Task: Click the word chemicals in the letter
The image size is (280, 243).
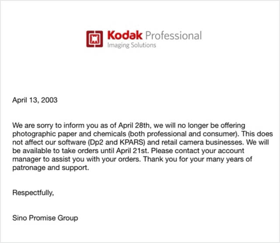Action: pos(110,134)
